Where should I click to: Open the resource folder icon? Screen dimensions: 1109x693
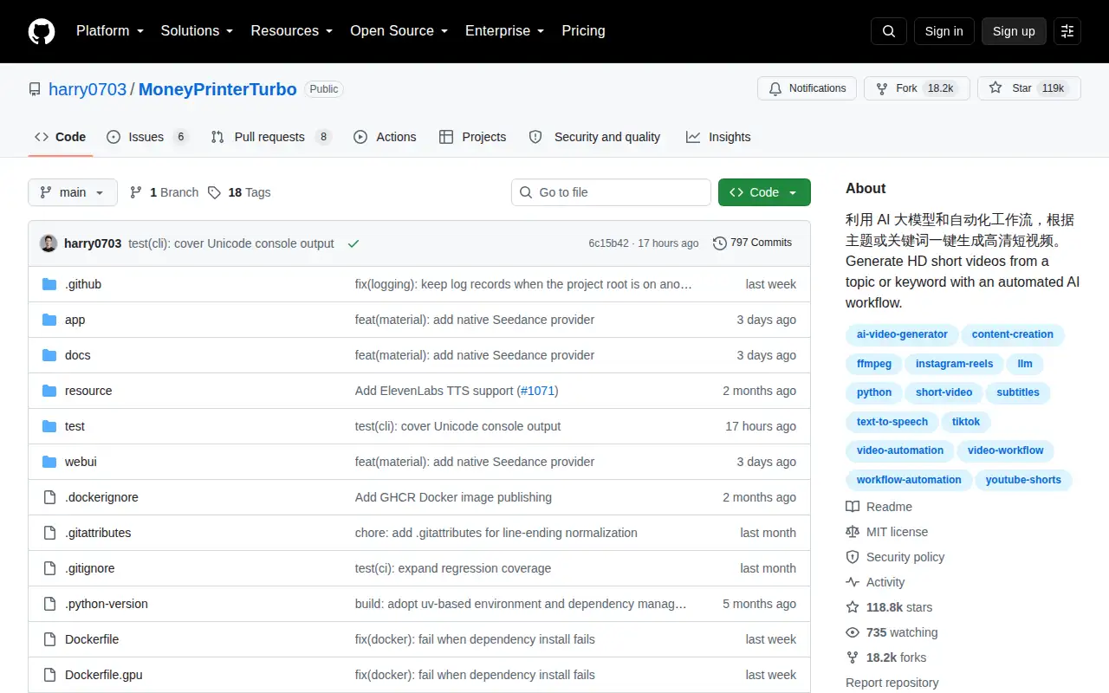pos(49,391)
